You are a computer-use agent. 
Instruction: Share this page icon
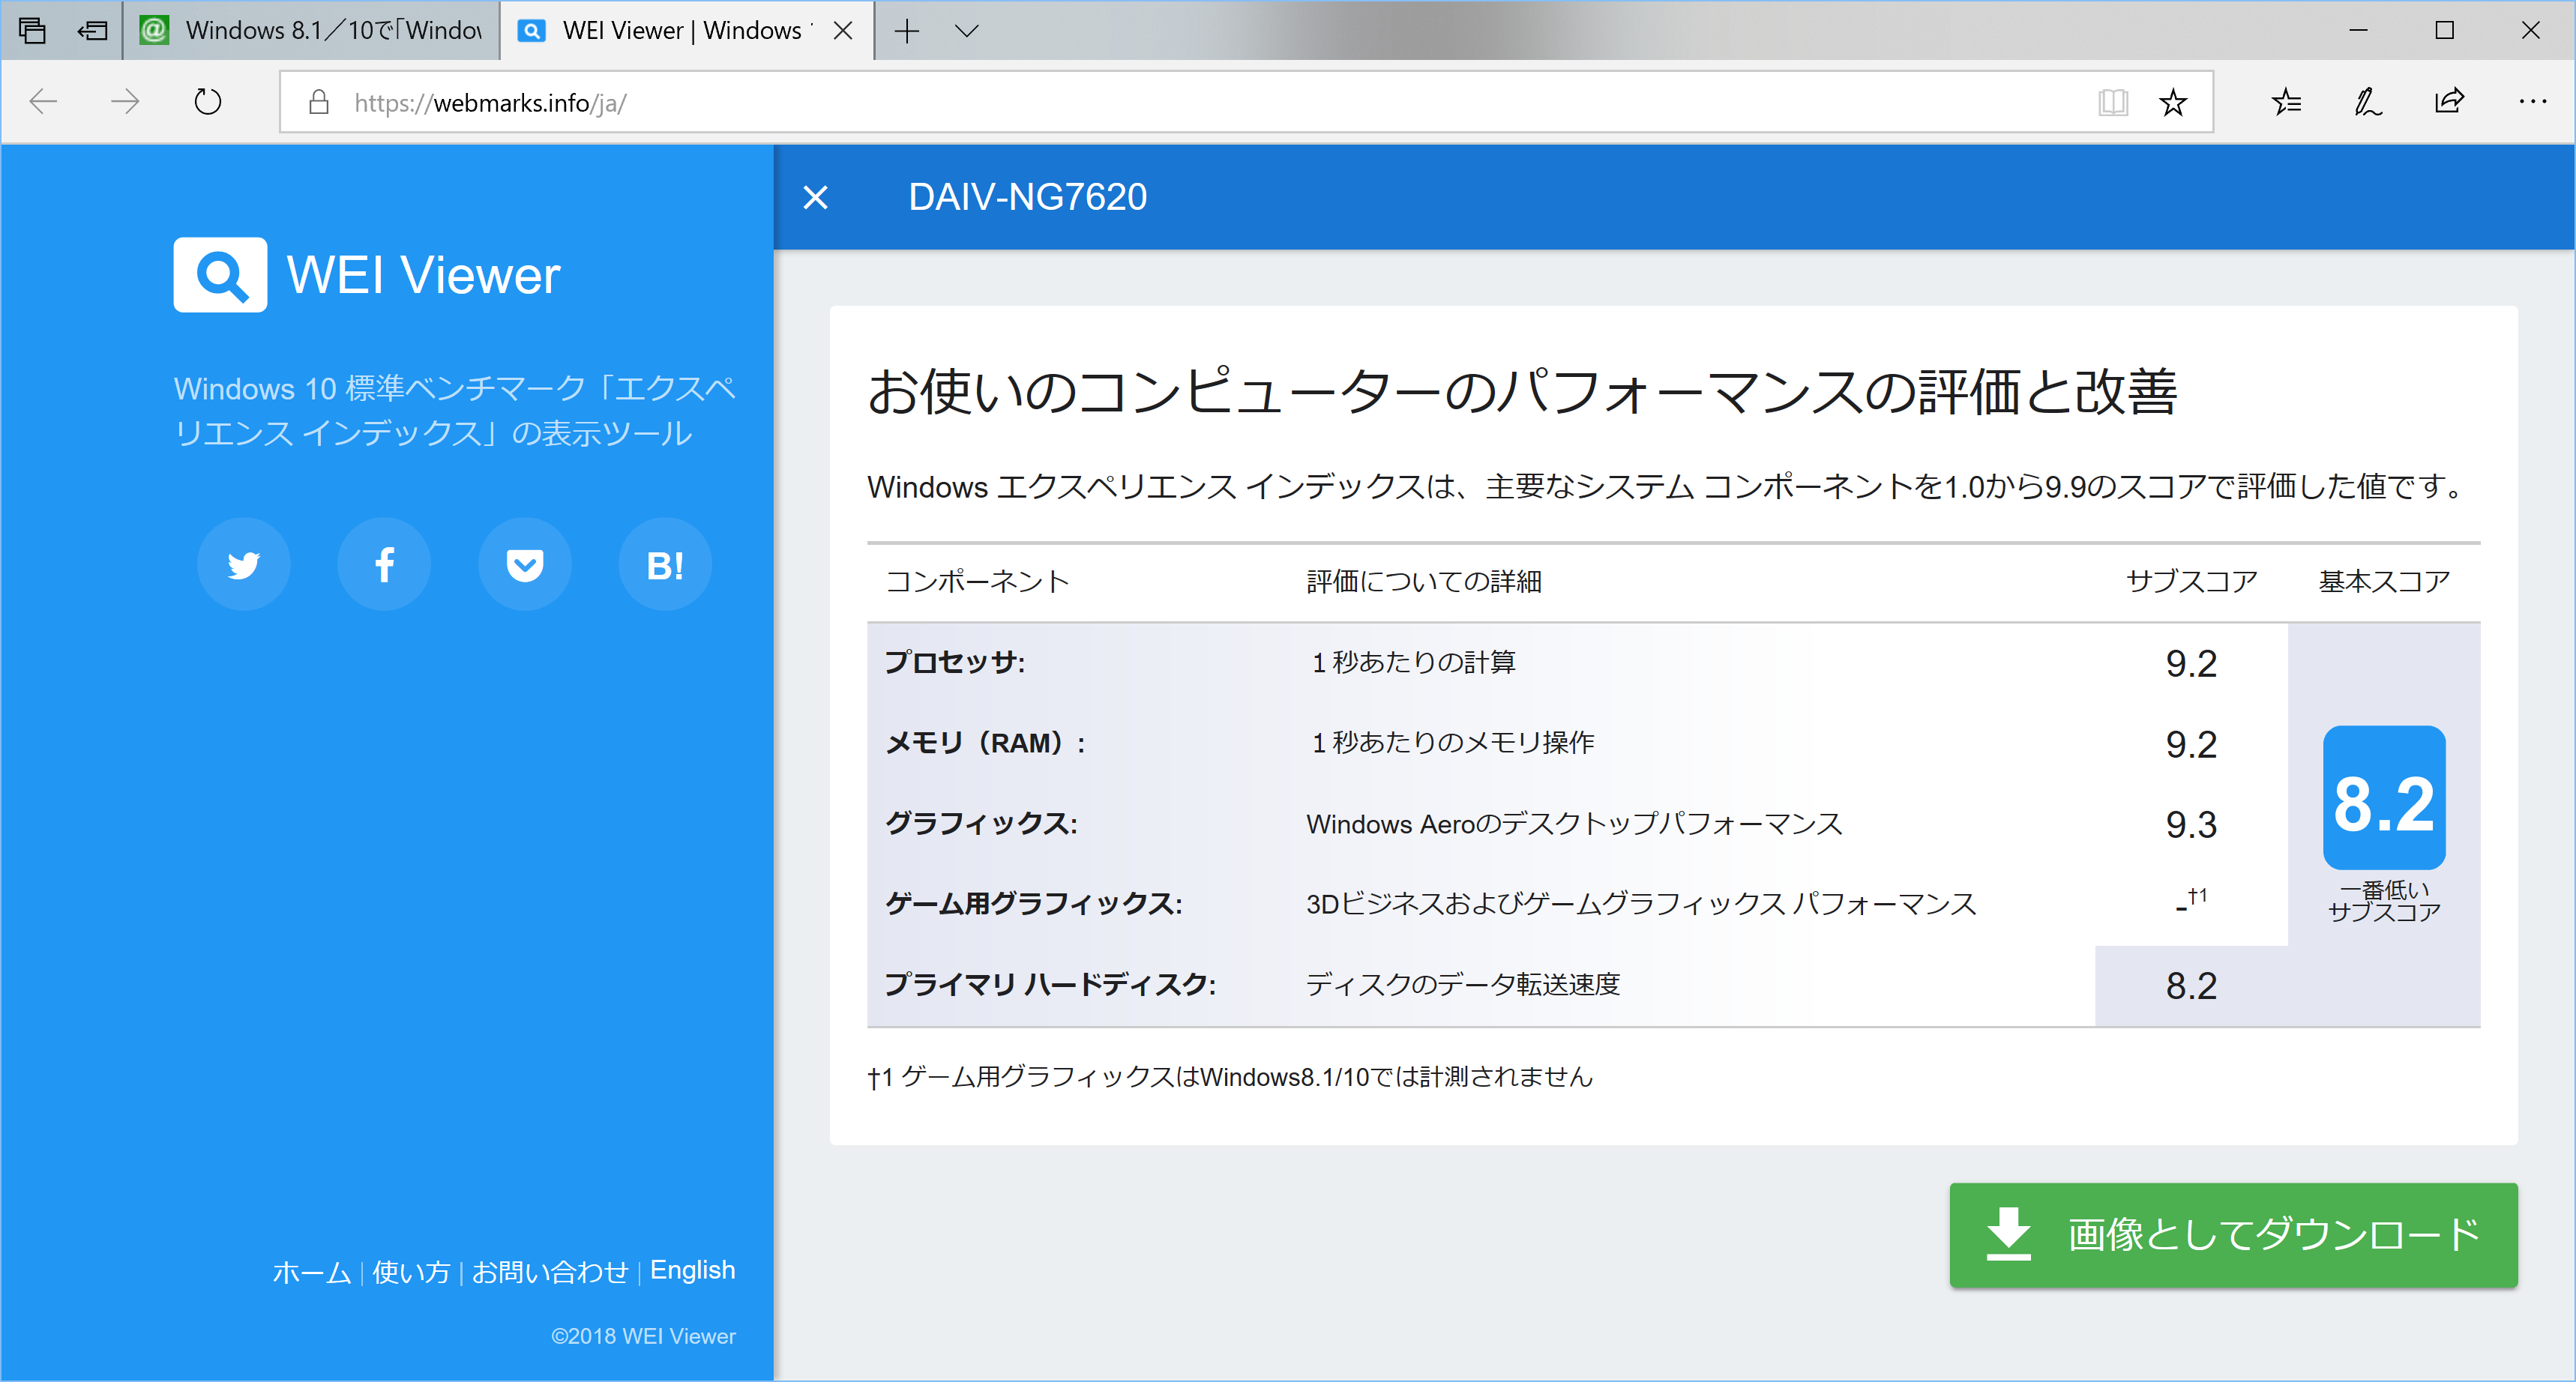coord(2450,102)
